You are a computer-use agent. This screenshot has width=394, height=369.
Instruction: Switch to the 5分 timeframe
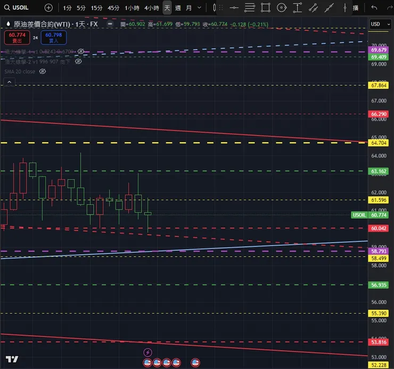pos(81,8)
